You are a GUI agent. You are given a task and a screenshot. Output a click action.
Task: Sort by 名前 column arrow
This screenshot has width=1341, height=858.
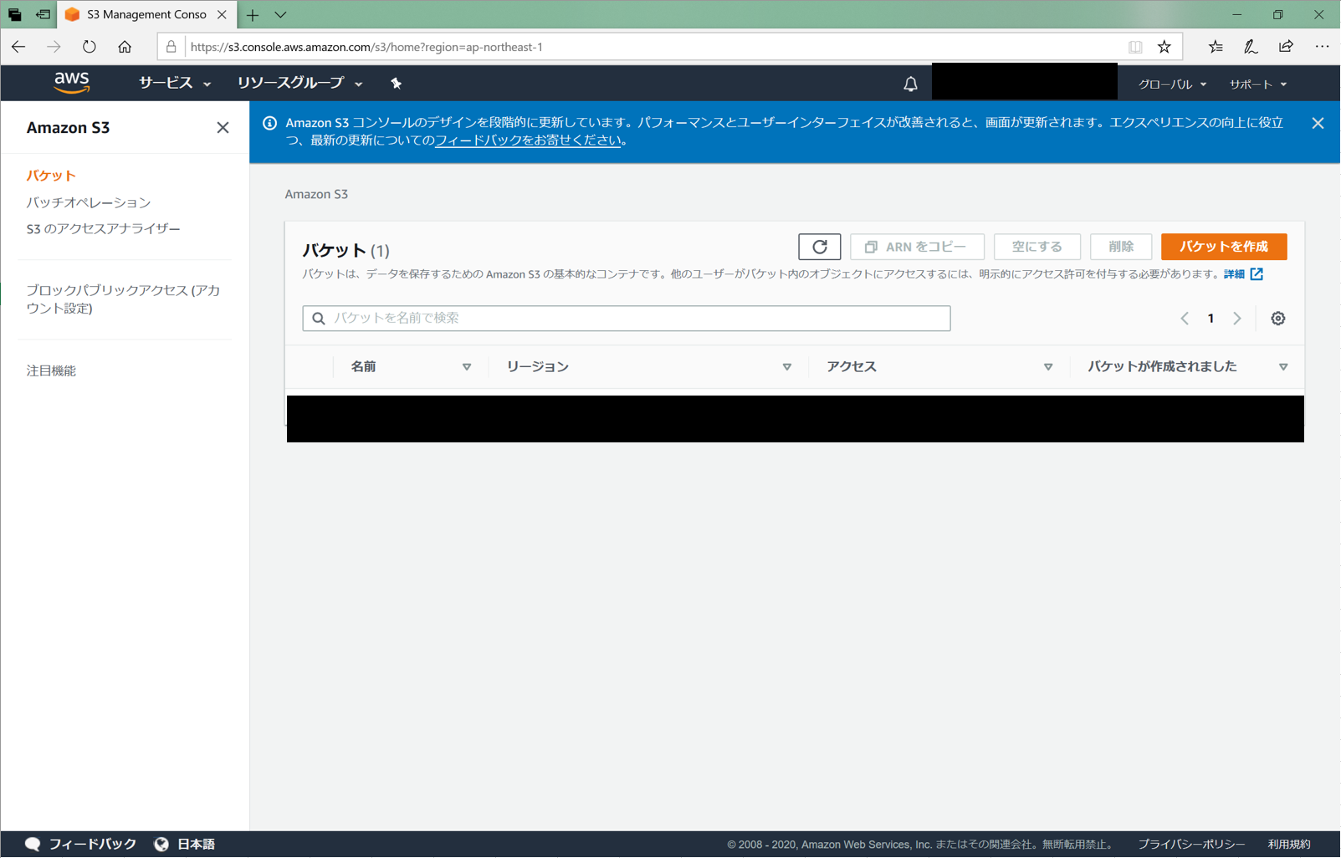(x=467, y=367)
